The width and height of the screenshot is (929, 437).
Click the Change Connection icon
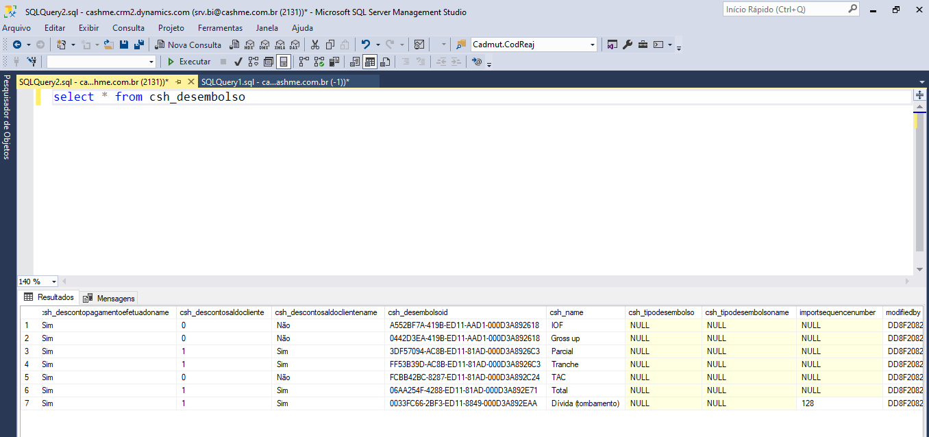coord(32,62)
